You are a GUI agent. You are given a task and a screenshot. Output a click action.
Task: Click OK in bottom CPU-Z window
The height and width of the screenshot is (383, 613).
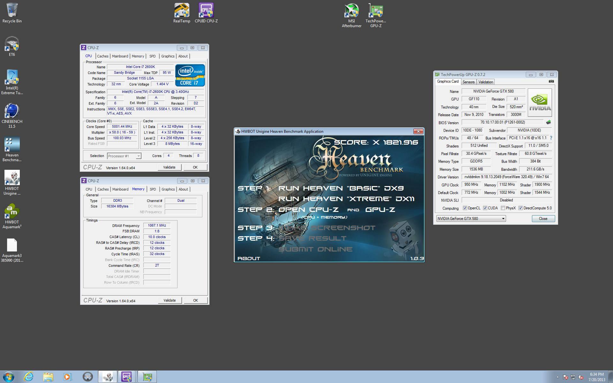[x=195, y=300]
